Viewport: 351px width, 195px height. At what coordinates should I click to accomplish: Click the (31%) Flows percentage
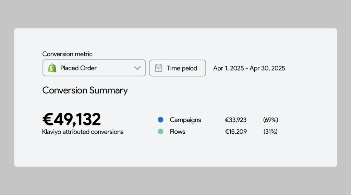pos(270,131)
